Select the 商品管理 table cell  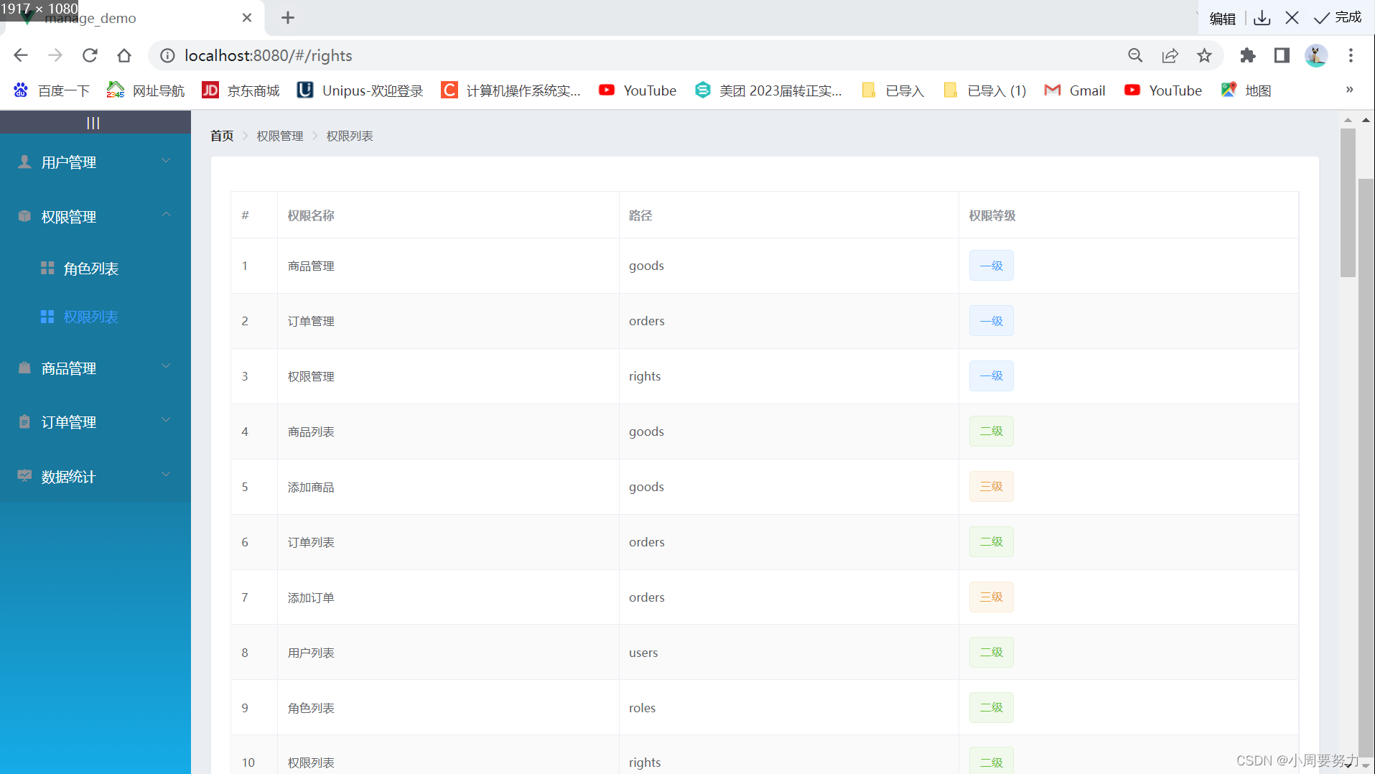coord(448,266)
